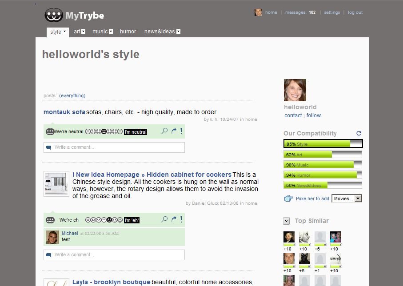Switch to the art tab

(x=77, y=32)
